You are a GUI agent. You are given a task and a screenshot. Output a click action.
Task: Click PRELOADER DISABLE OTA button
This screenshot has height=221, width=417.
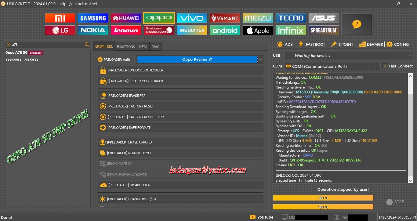[180, 185]
